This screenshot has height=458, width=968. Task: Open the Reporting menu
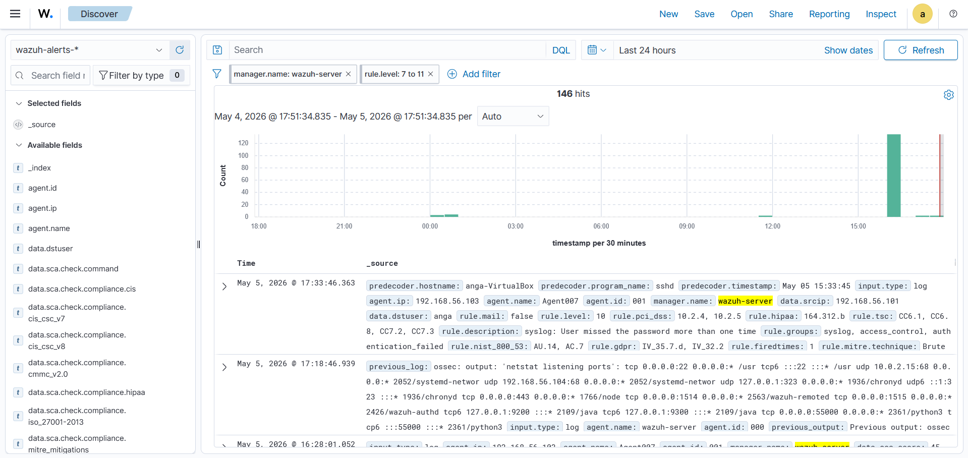click(x=829, y=14)
